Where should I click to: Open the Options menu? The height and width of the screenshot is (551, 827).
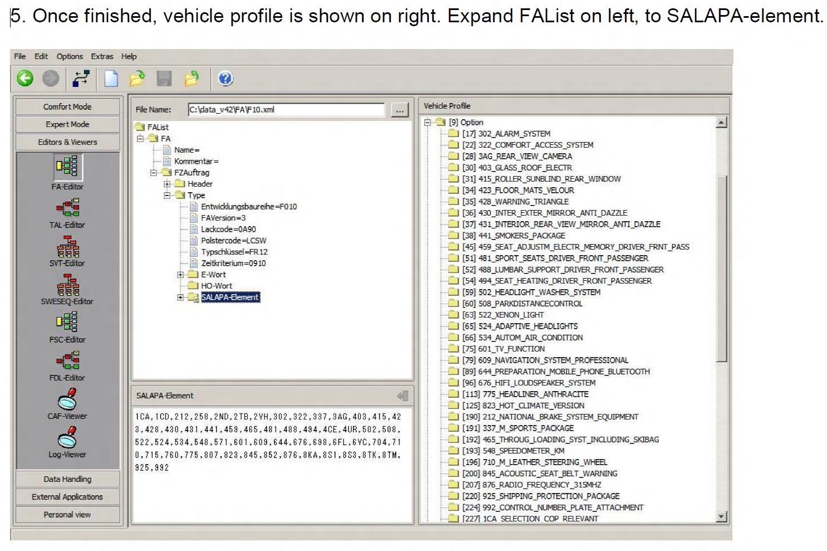[70, 56]
